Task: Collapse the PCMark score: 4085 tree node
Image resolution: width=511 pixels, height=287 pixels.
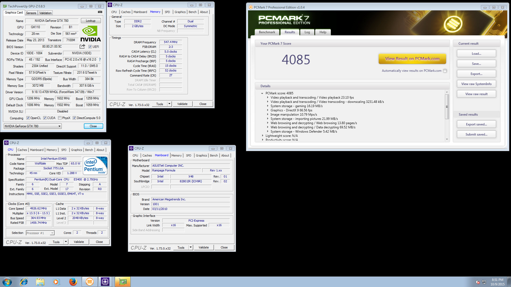Action: 262,93
